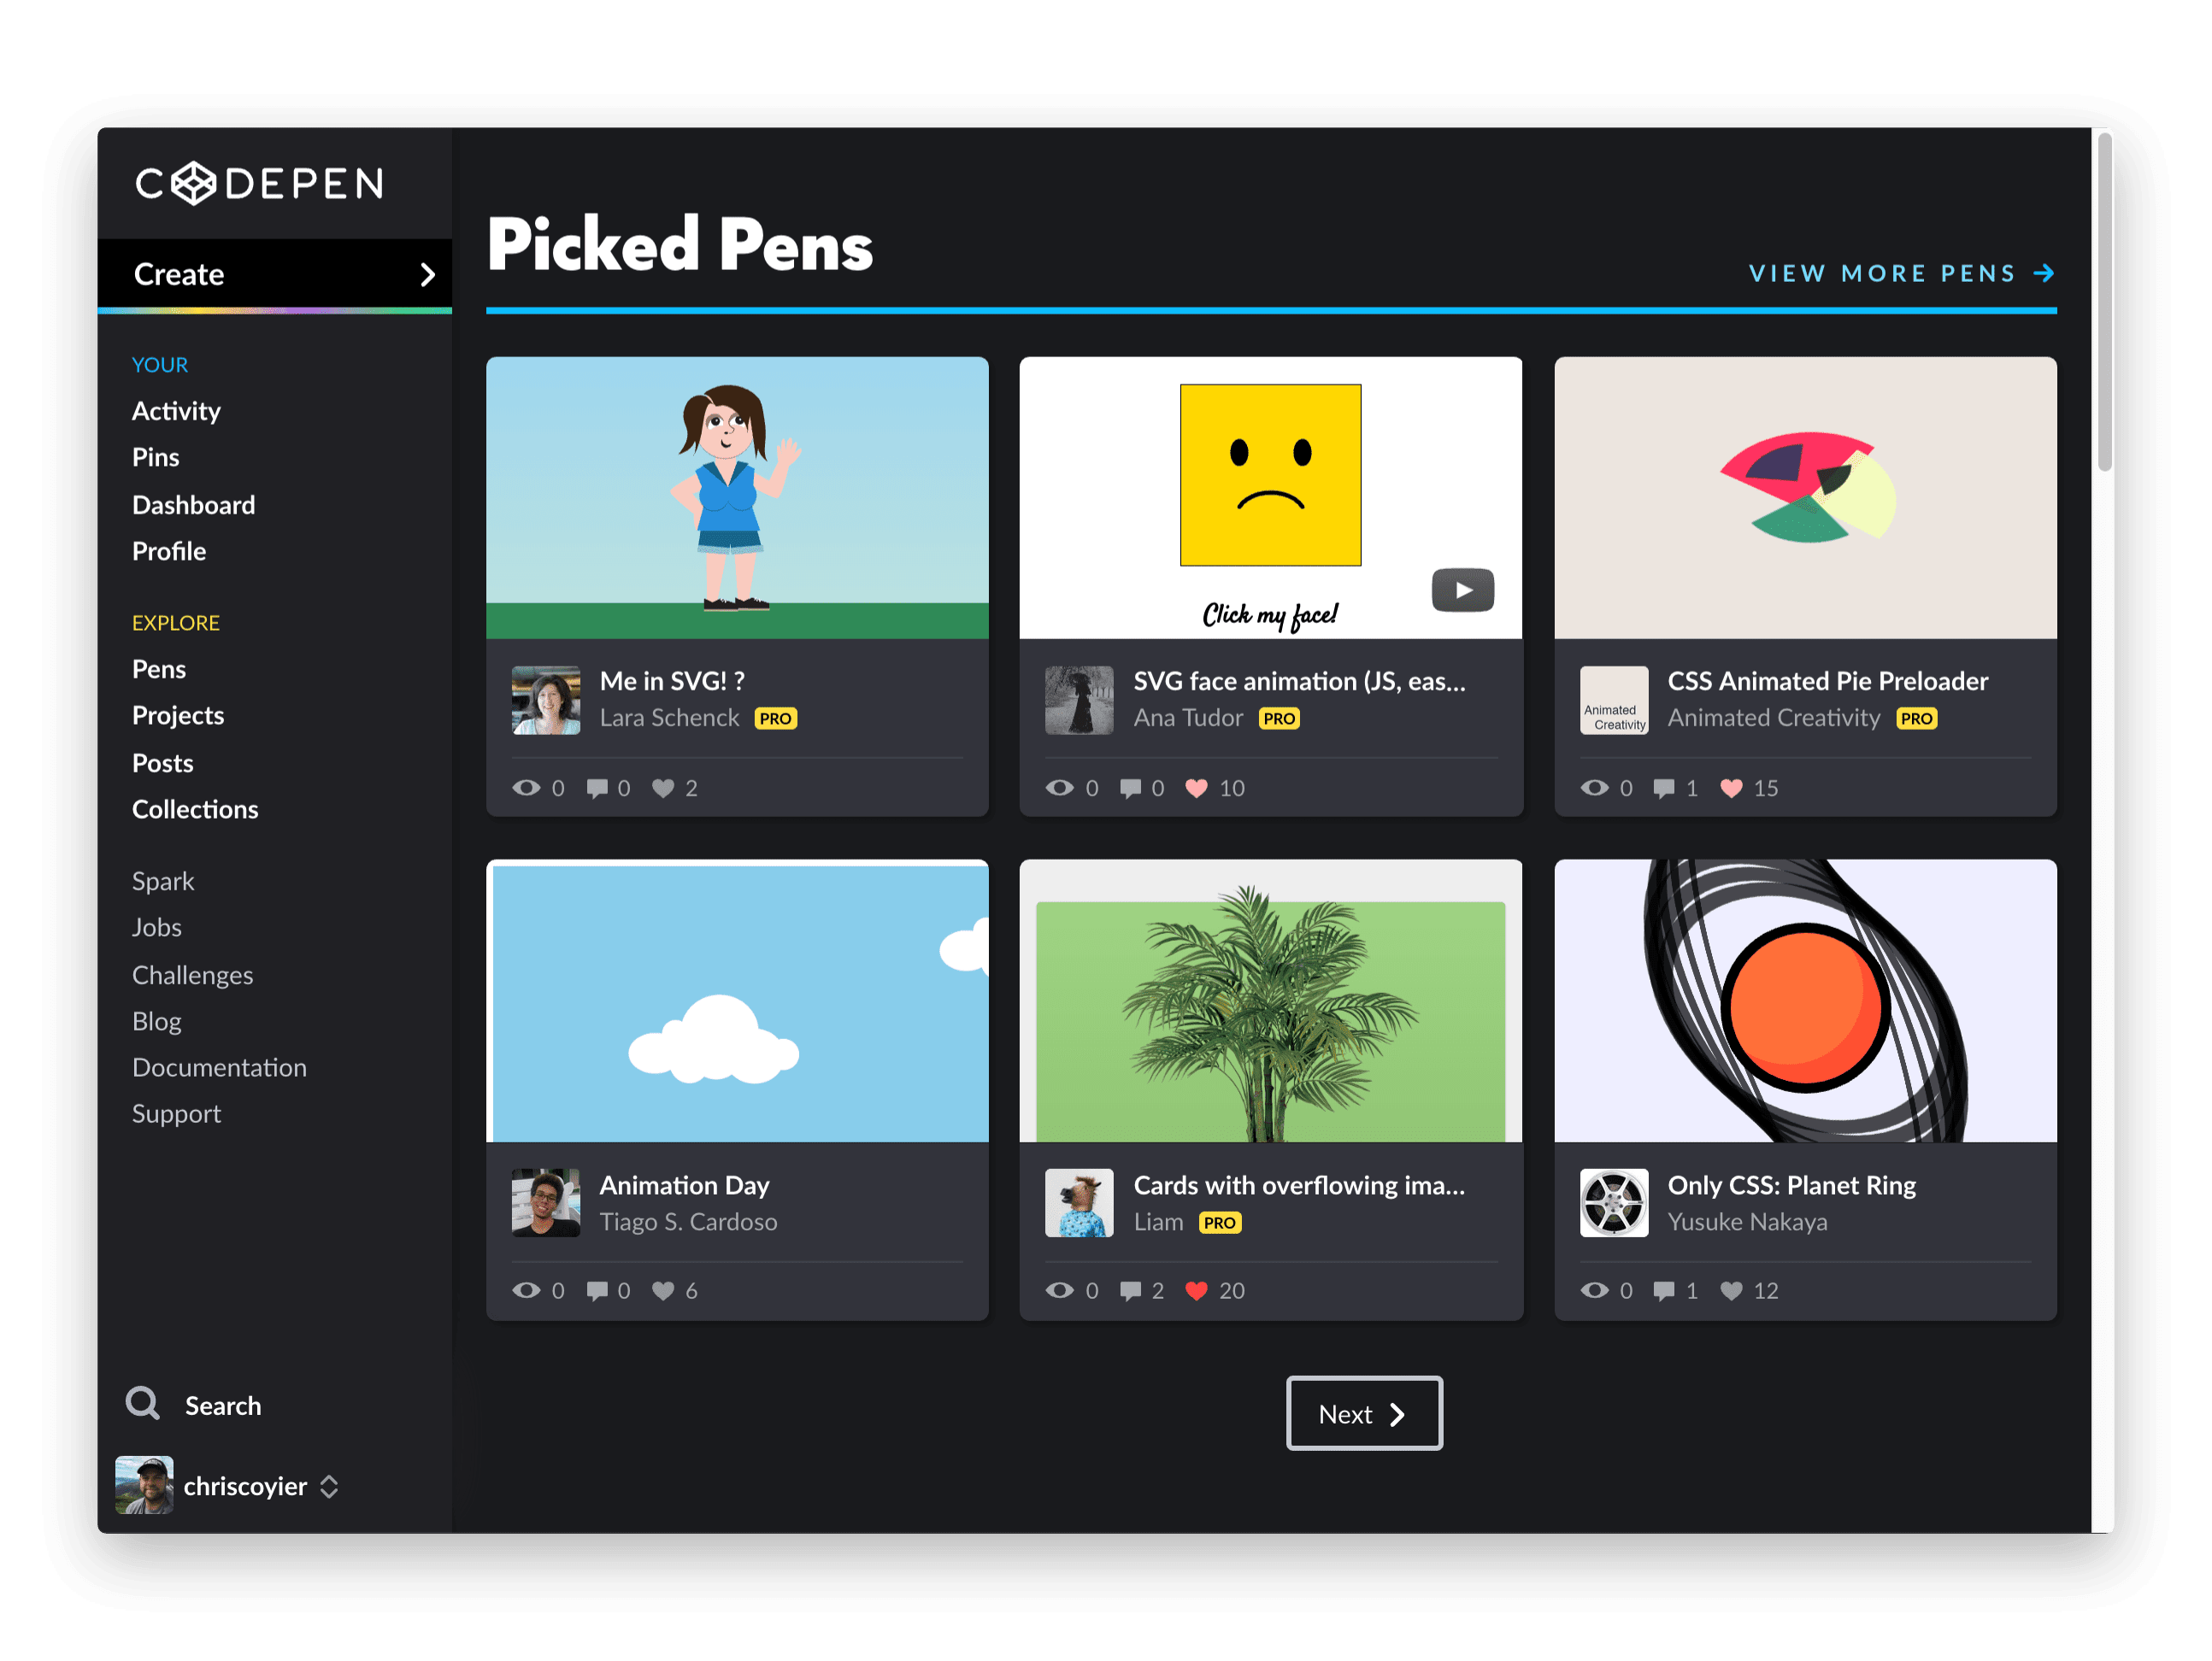Expand the Create menu chevron
2212x1661 pixels.
point(428,275)
